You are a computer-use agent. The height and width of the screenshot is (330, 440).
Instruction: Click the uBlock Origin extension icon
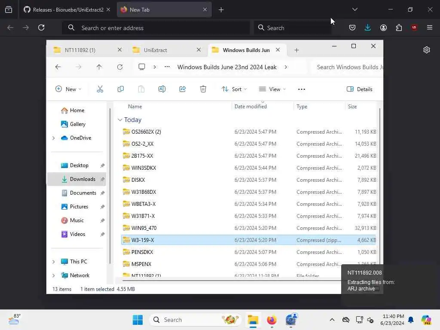pyautogui.click(x=414, y=27)
